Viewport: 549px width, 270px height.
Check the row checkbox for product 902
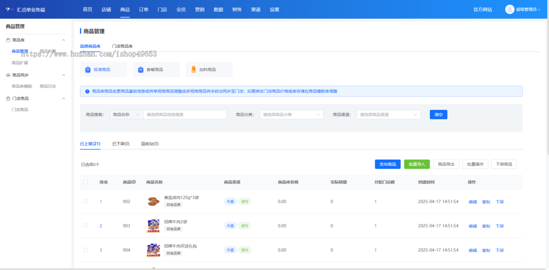point(86,201)
